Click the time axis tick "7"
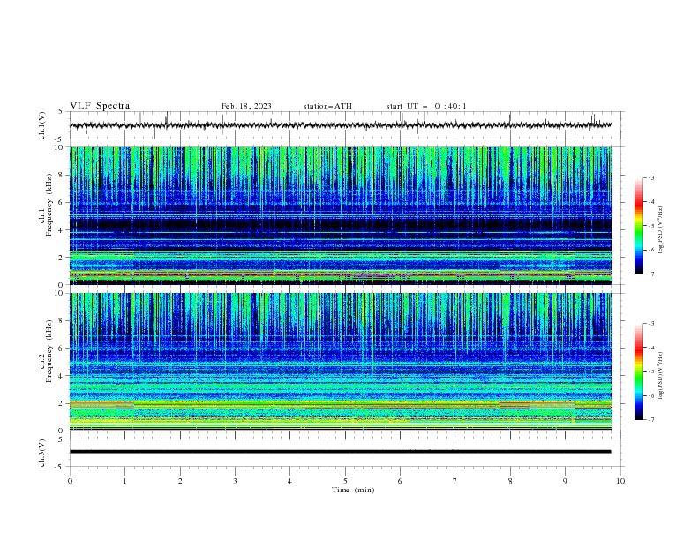The image size is (699, 540). pos(455,481)
